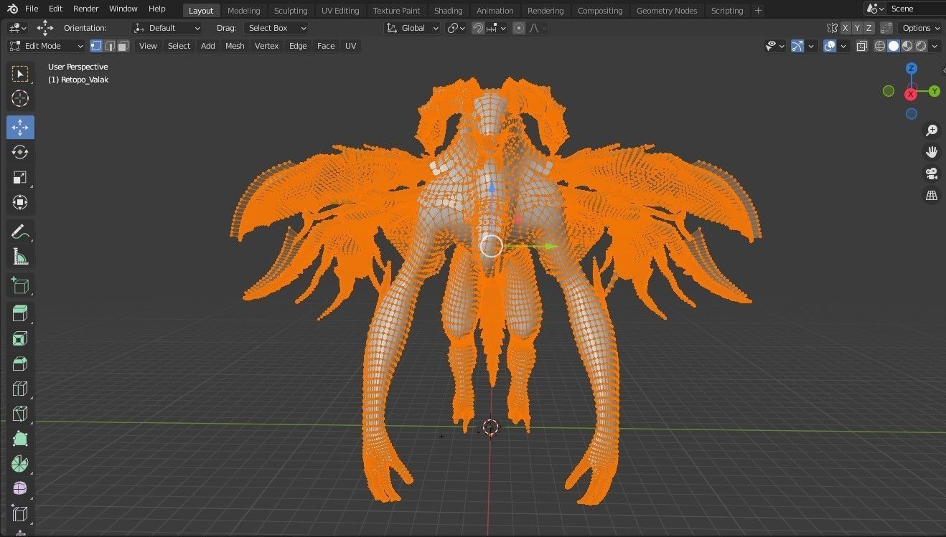This screenshot has width=946, height=537.
Task: Open the Render menu
Action: pos(85,9)
